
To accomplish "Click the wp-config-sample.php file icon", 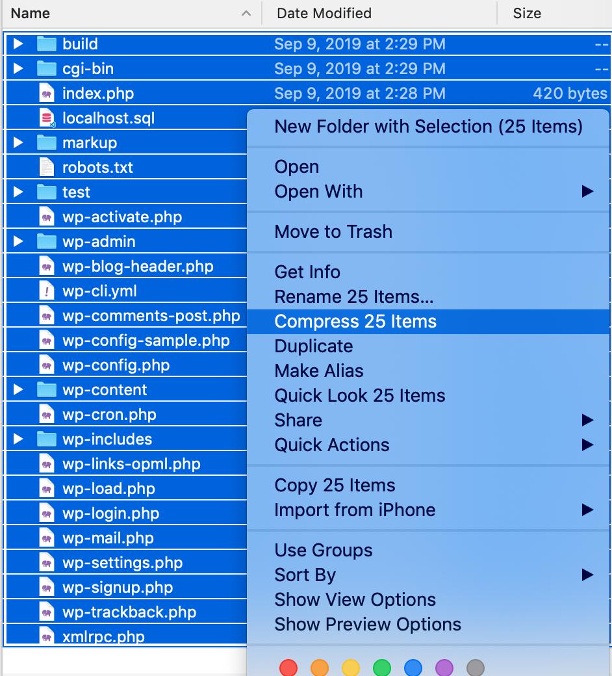I will click(x=47, y=340).
